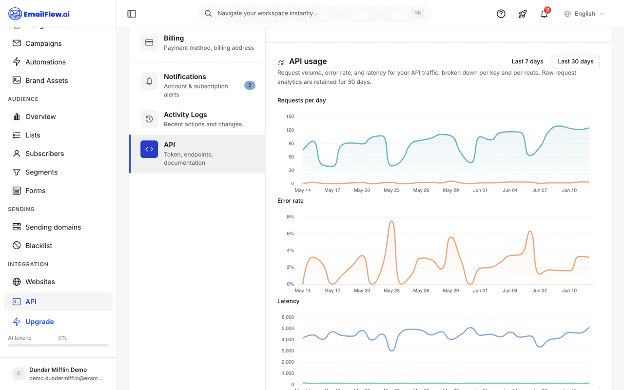624x390 pixels.
Task: Open the notifications bell icon
Action: tap(544, 14)
